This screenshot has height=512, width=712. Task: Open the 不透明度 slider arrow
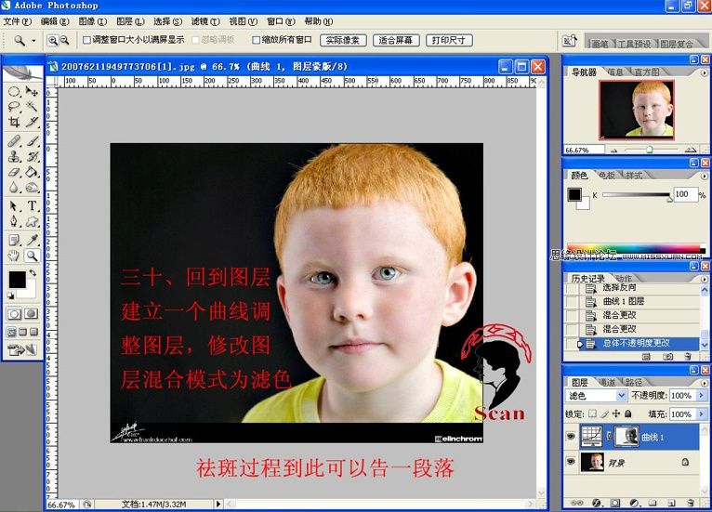click(703, 396)
